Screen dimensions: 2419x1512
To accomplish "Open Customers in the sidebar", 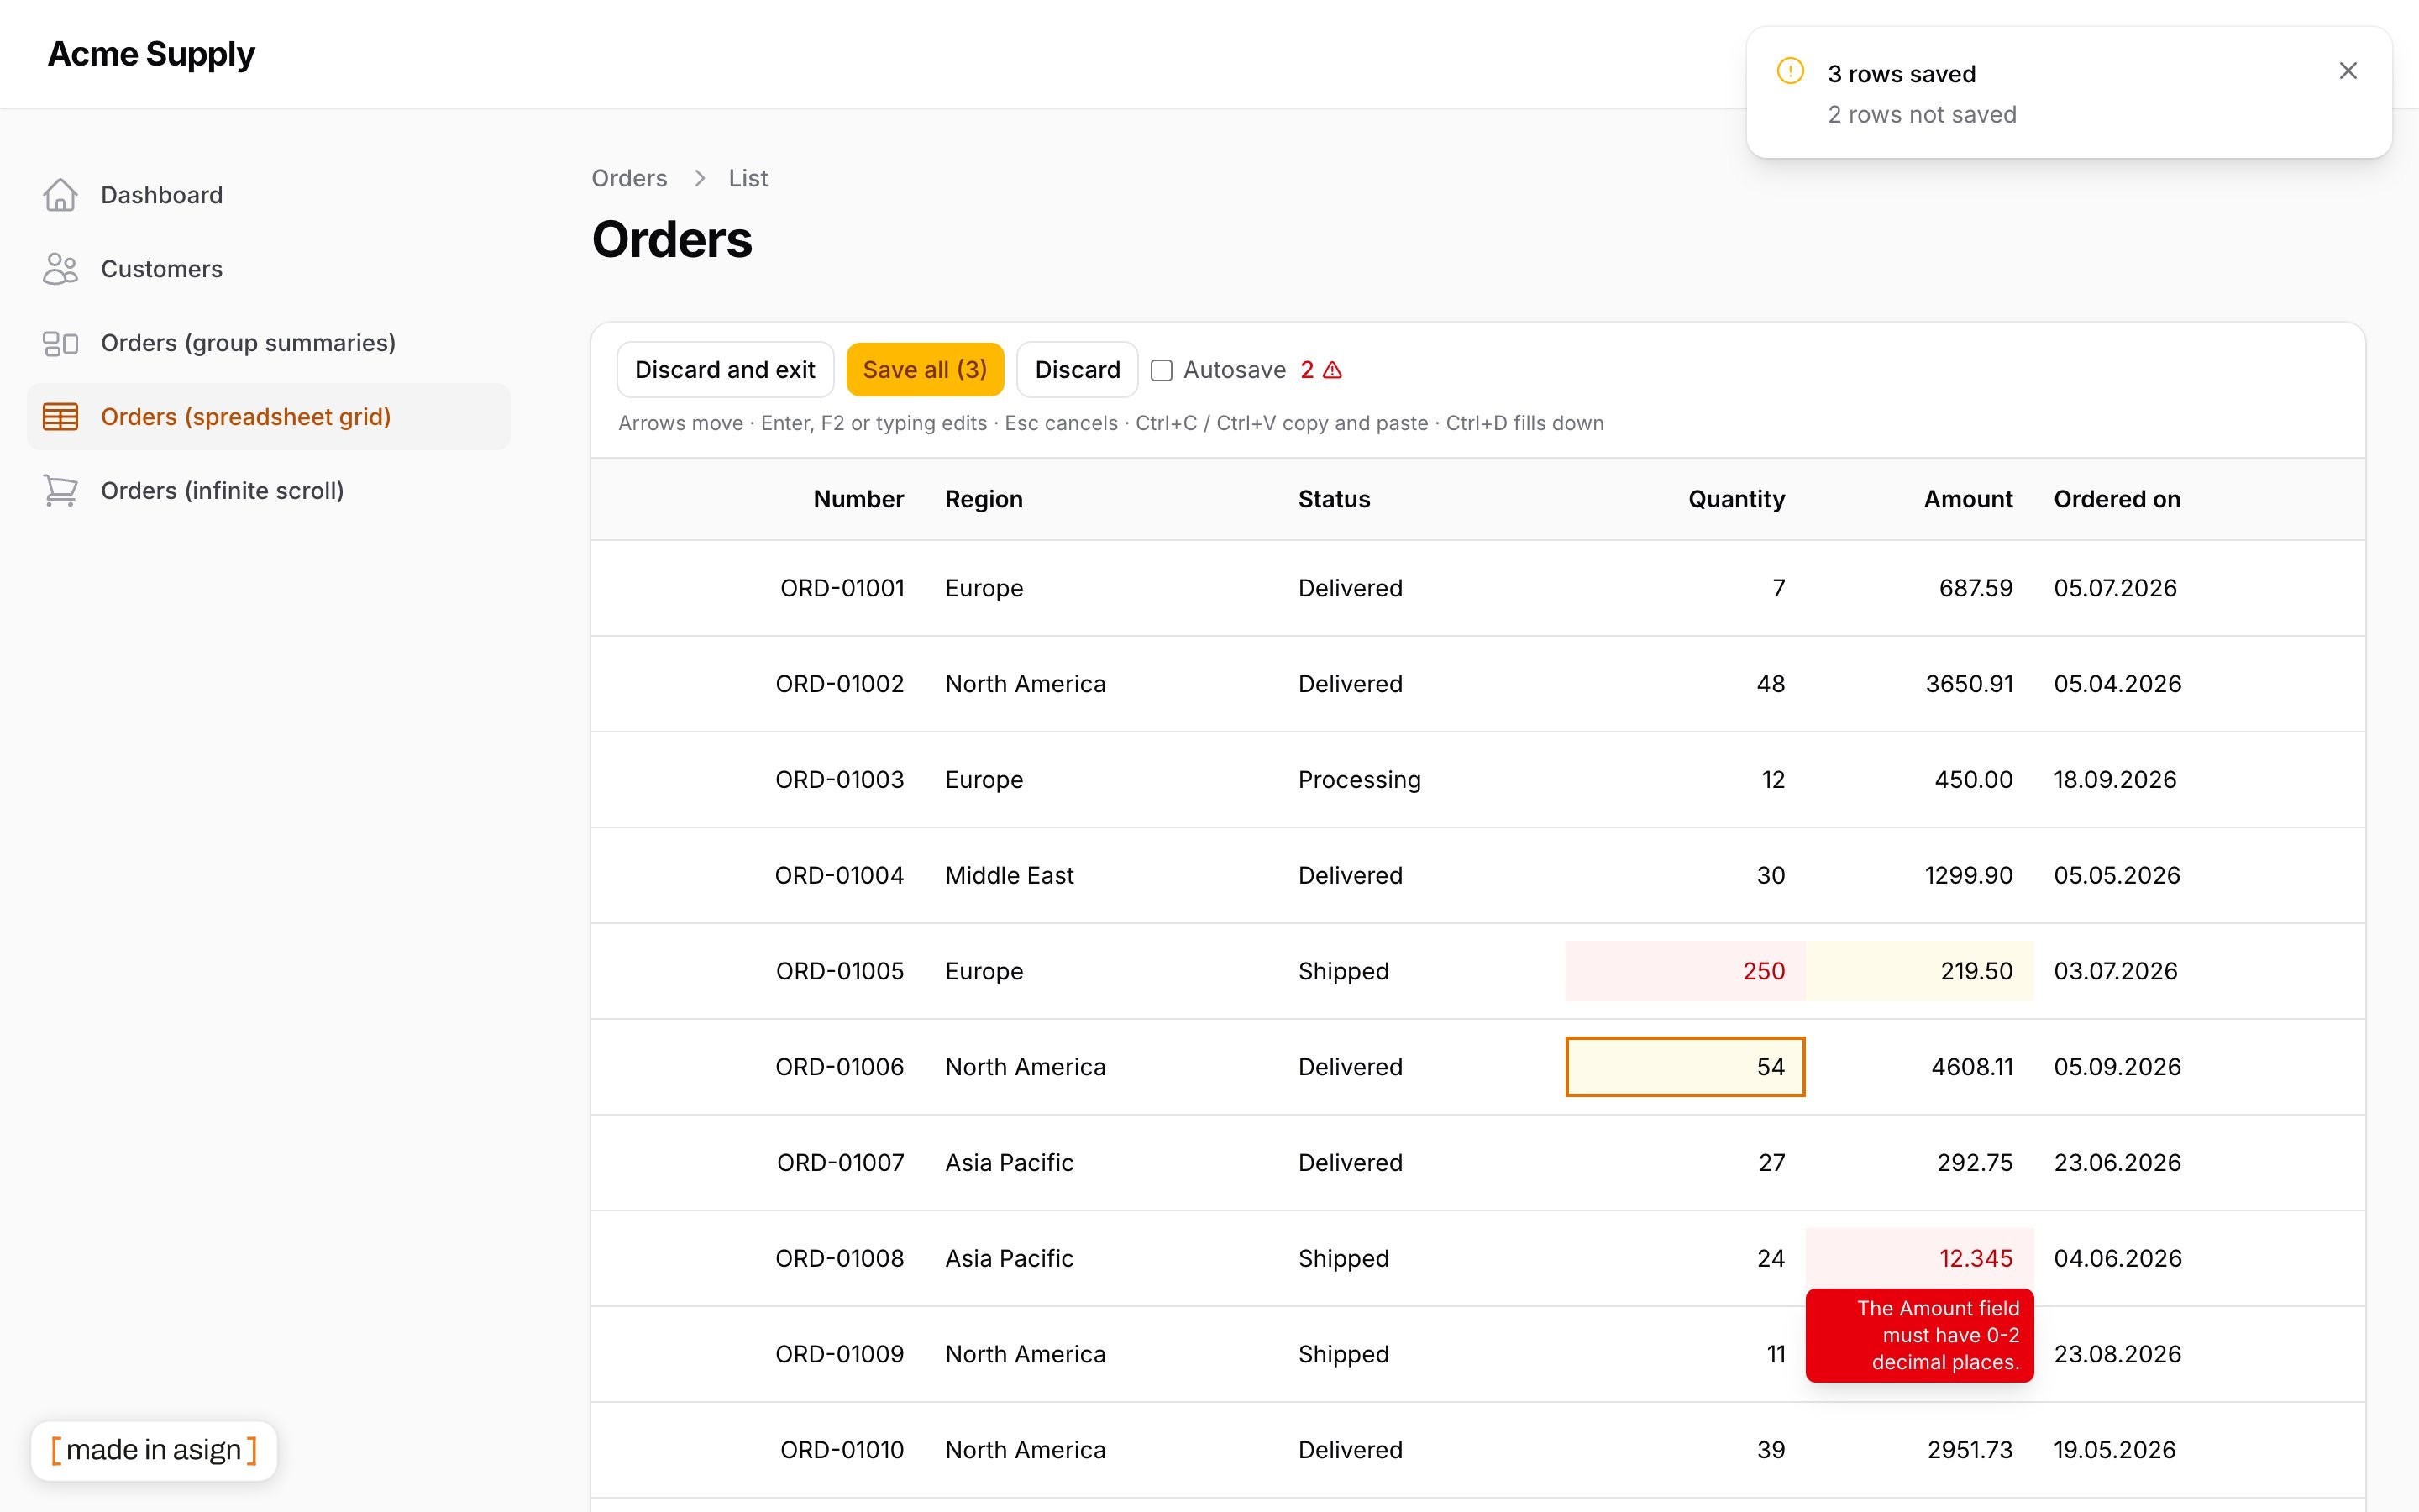I will point(268,269).
